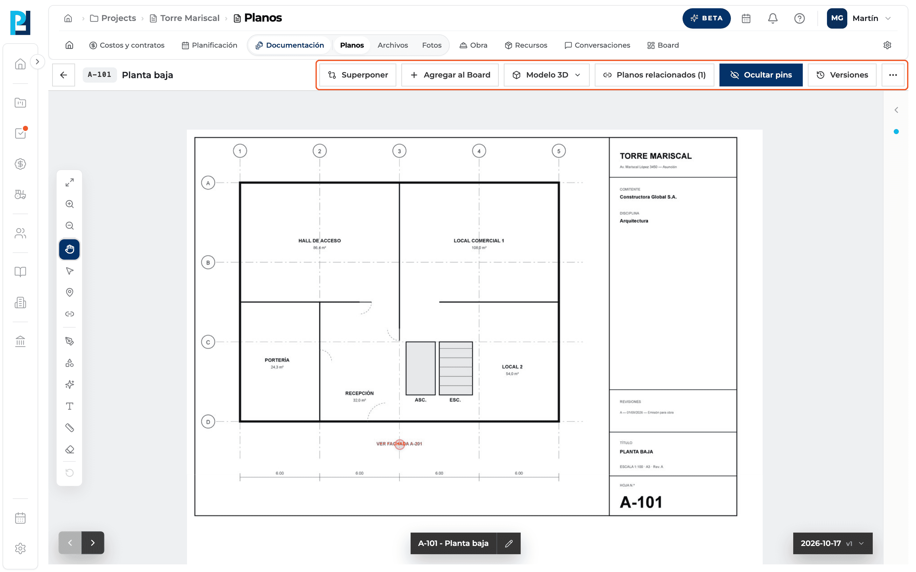The width and height of the screenshot is (916, 572).
Task: Click the zoom in magnifier tool
Action: [70, 204]
